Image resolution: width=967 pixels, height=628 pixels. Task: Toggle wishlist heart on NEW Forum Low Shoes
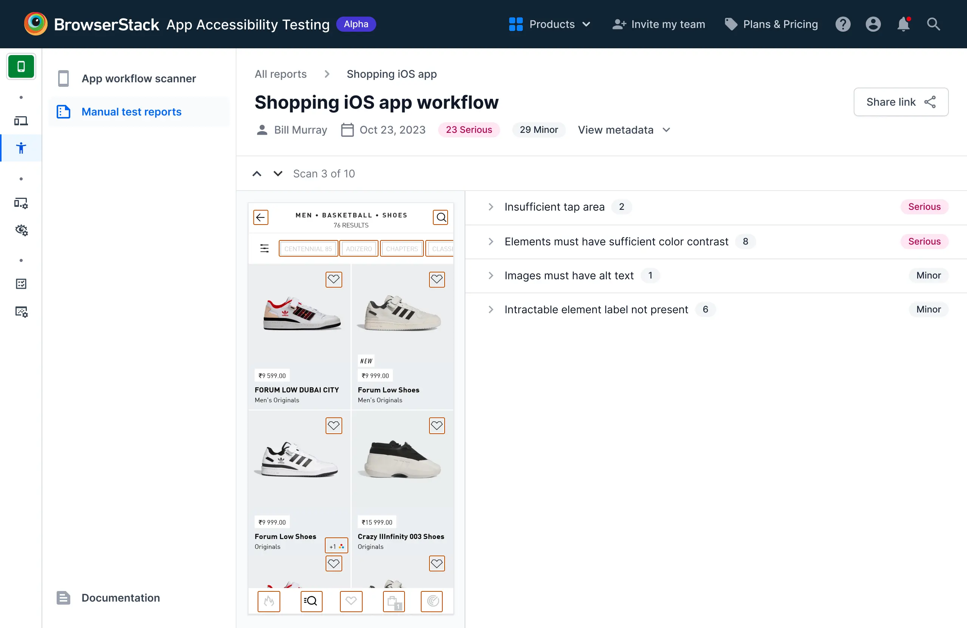pyautogui.click(x=437, y=279)
